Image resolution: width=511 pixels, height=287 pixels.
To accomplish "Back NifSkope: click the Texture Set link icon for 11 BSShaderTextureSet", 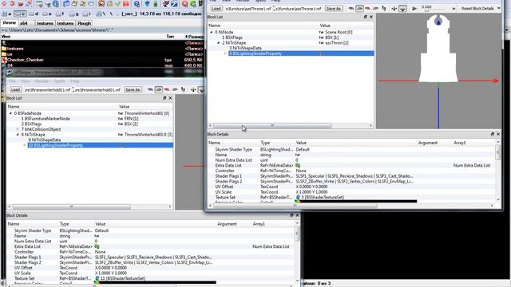I will click(97, 278).
